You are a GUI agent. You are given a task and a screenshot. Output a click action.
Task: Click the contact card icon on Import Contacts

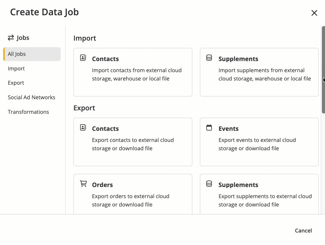point(83,58)
